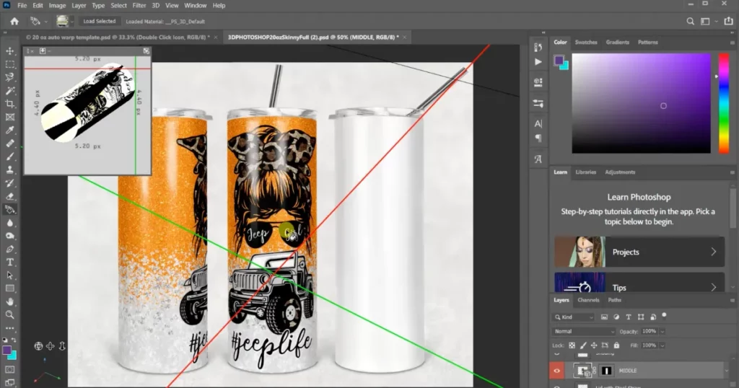Toggle lock all padlock
Image resolution: width=739 pixels, height=388 pixels.
click(616, 345)
